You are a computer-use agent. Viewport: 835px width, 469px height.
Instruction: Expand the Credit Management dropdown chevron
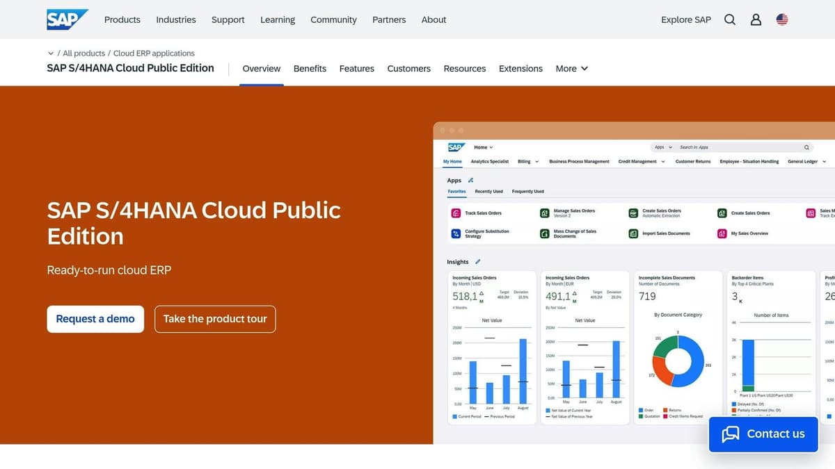click(x=662, y=161)
